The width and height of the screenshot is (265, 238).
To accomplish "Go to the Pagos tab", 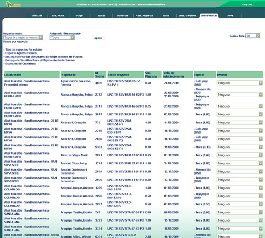I will [80, 16].
